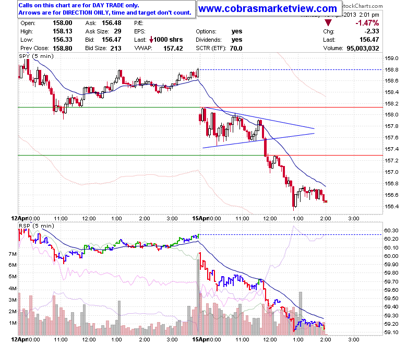The image size is (407, 344).
Task: Click the 7M volume axis label
Action: (13, 254)
